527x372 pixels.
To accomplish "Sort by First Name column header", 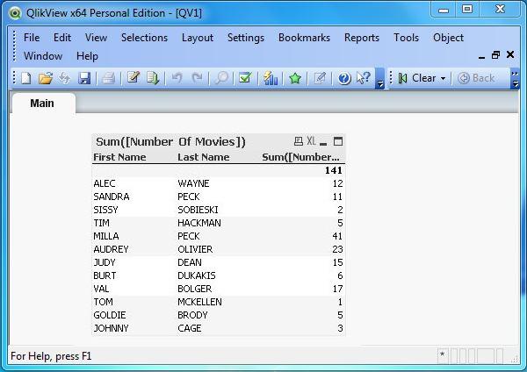I will [x=119, y=157].
